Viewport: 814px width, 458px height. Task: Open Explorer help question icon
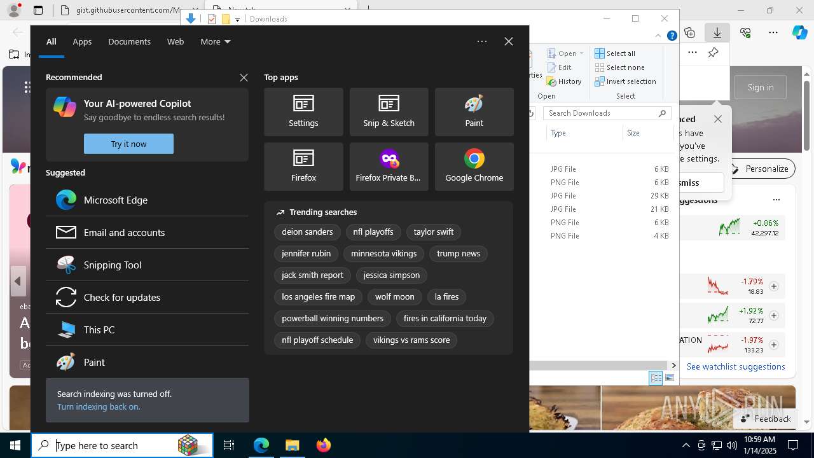(x=672, y=36)
